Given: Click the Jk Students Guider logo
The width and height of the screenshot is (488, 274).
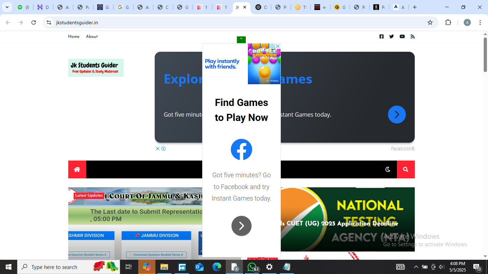Looking at the screenshot, I should (x=96, y=68).
